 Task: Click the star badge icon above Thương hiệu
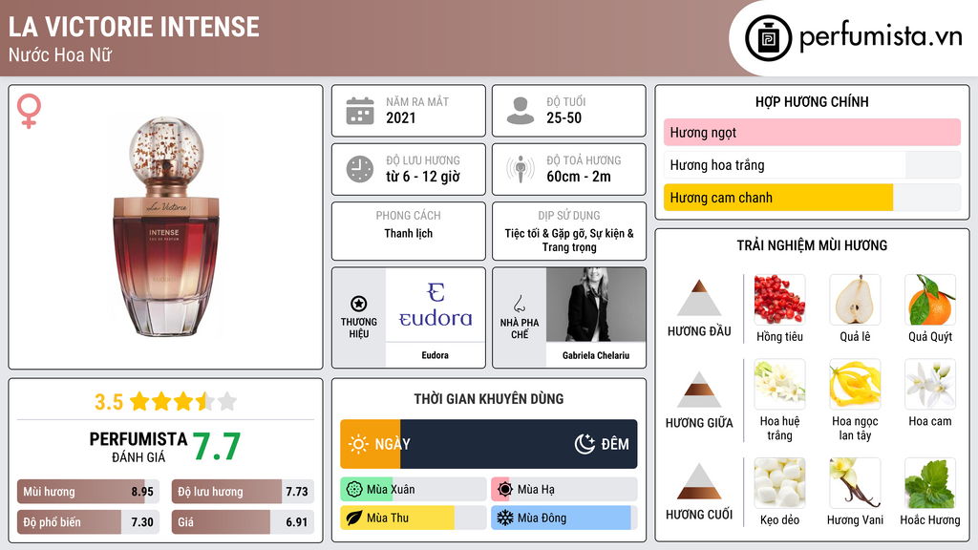click(359, 304)
